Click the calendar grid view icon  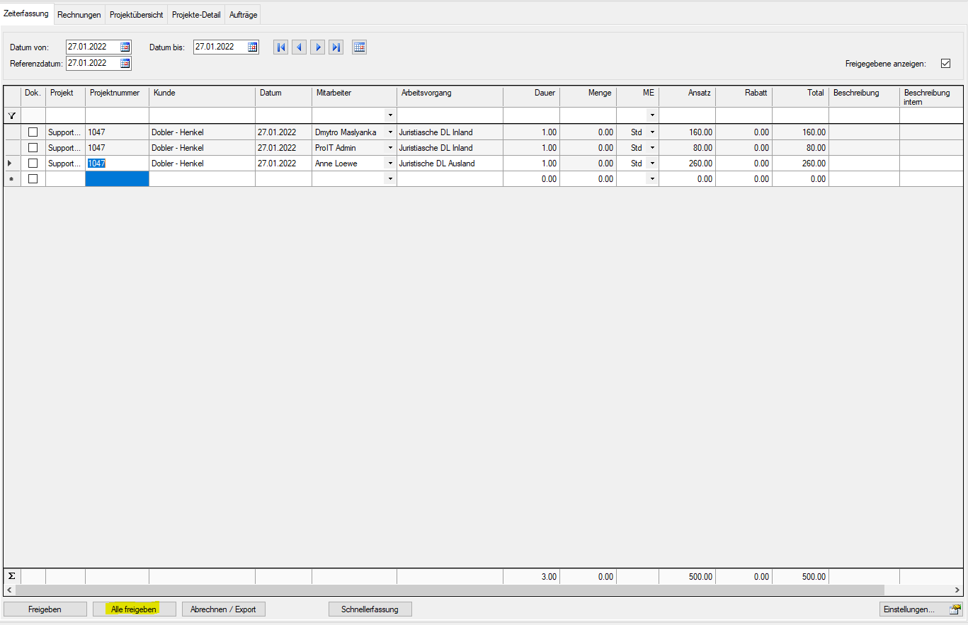359,47
